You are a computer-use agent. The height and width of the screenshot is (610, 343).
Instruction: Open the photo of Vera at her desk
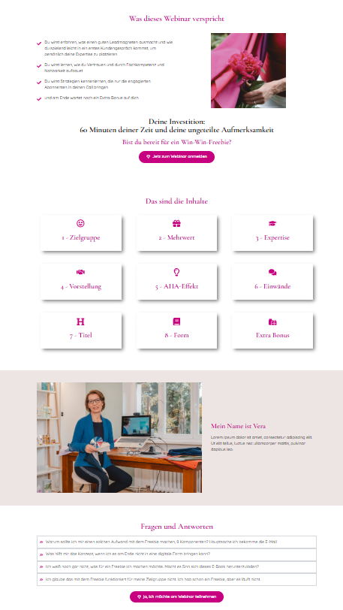(x=119, y=438)
